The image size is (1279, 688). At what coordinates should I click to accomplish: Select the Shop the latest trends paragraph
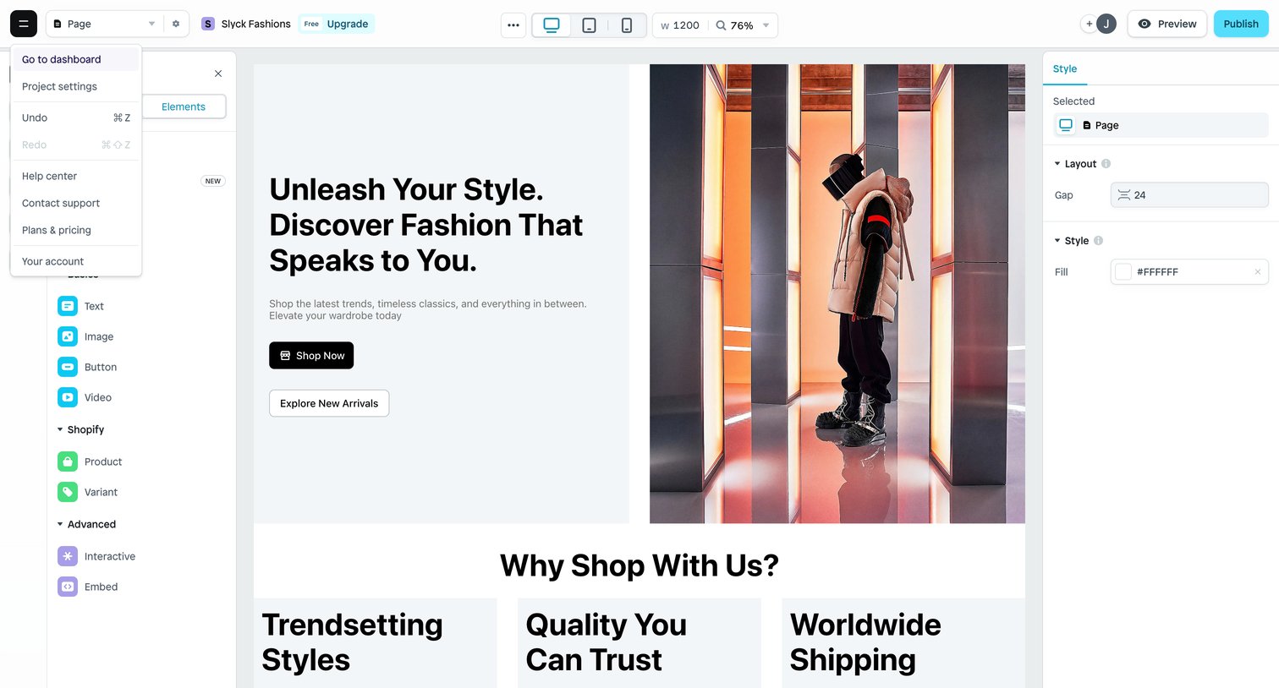point(428,309)
